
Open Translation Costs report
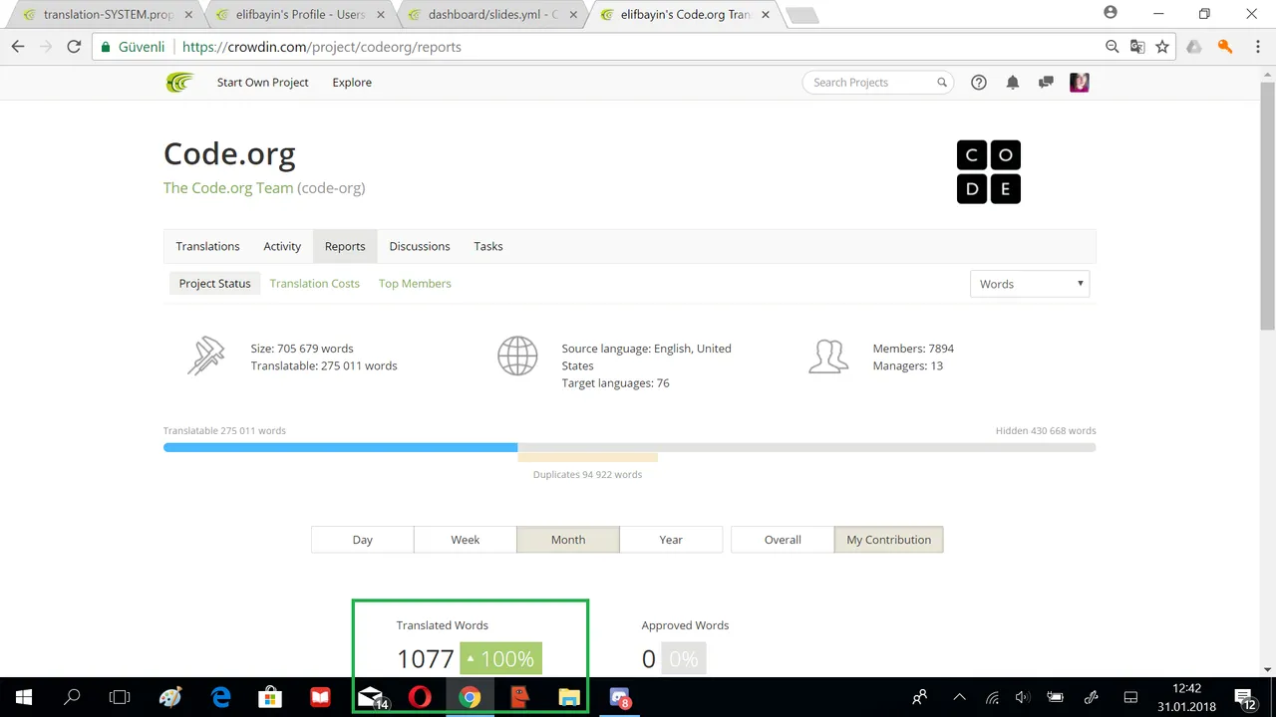pyautogui.click(x=314, y=284)
